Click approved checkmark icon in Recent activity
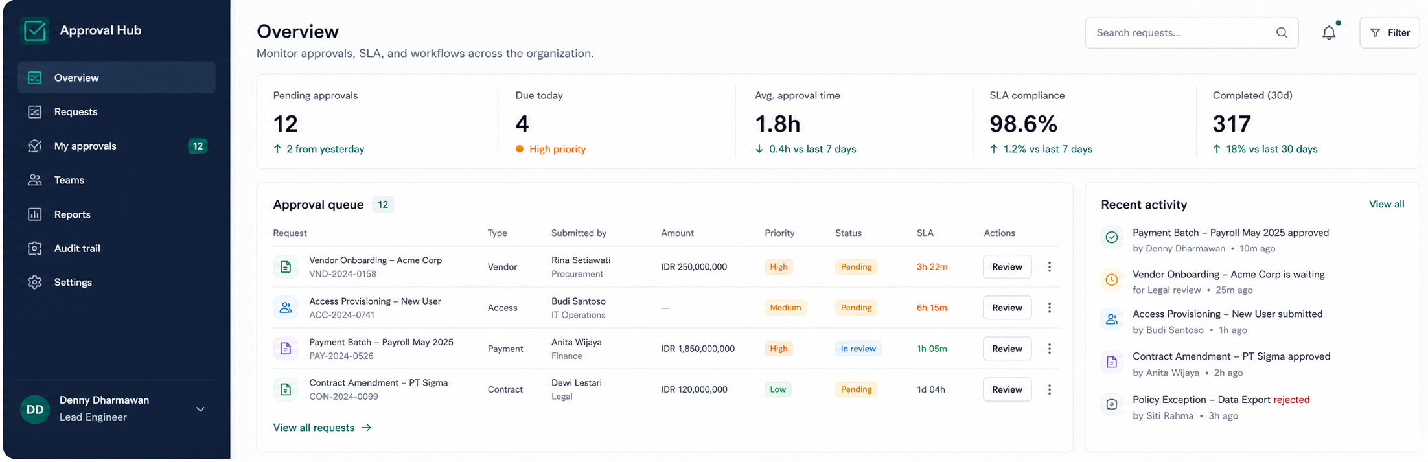Viewport: 1428px width, 462px height. (x=1112, y=237)
